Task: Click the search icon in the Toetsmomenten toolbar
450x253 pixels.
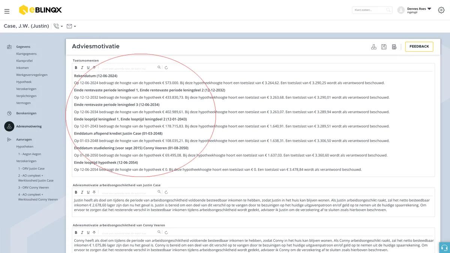Action: coord(159,67)
